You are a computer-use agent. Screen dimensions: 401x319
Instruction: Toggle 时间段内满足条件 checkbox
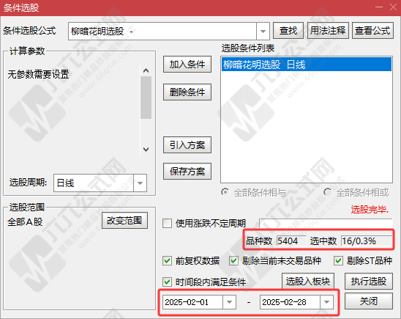pyautogui.click(x=168, y=282)
